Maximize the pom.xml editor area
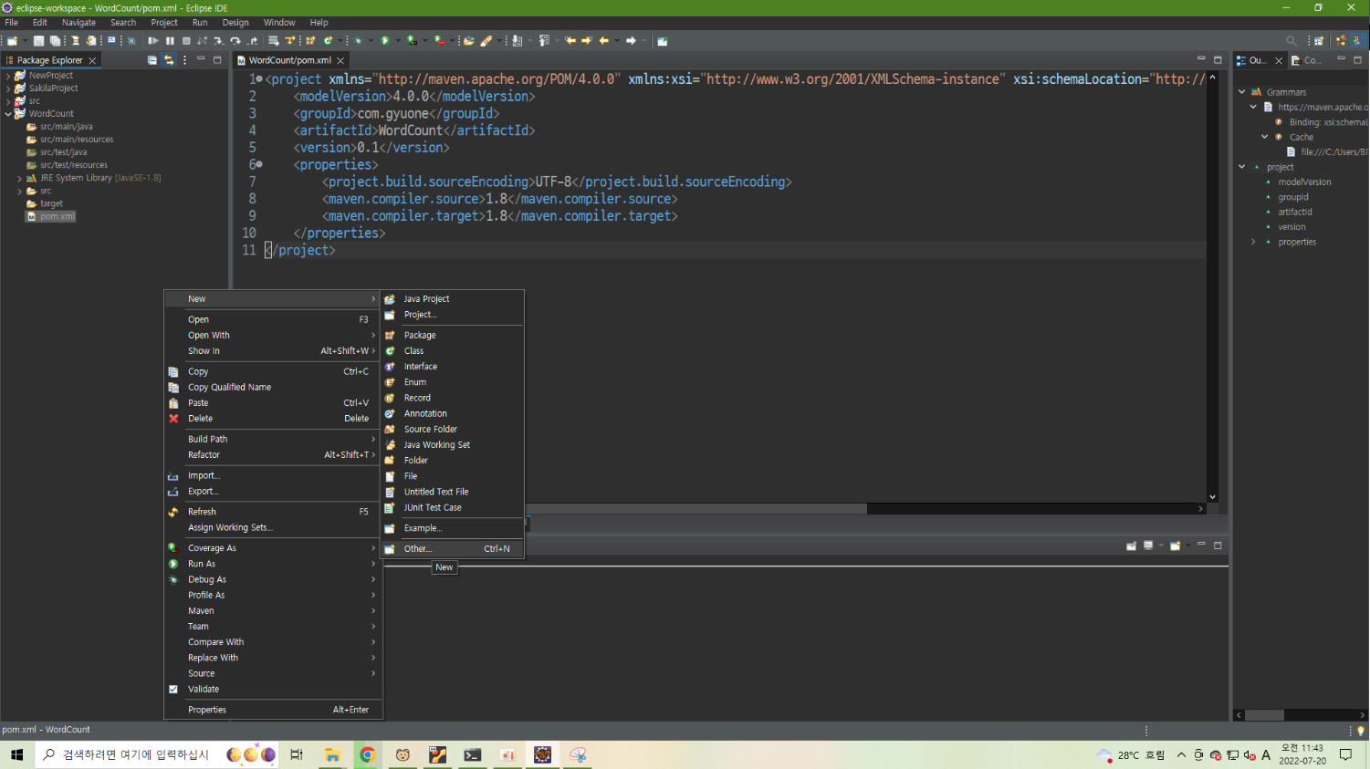Screen dimensions: 1370x769 [1218, 60]
